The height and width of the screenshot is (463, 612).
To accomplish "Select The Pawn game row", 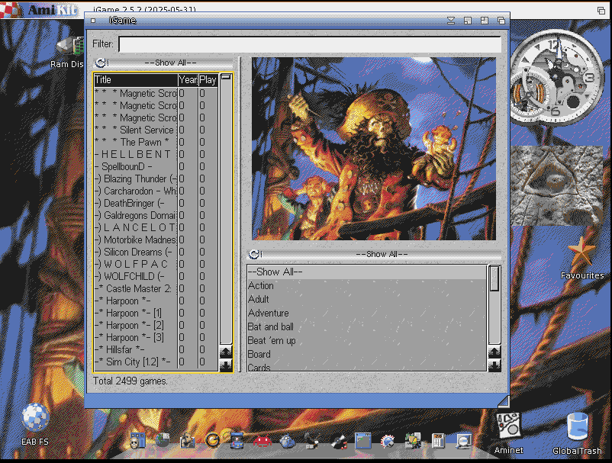I will click(156, 142).
